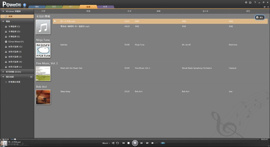Open the settings gear icon
Viewport: 270px width, 147px height.
tap(246, 2)
